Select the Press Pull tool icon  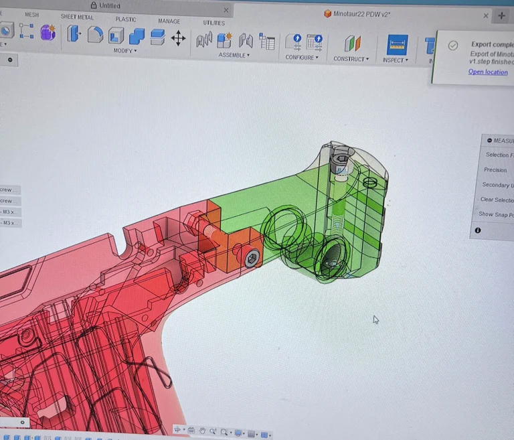74,34
